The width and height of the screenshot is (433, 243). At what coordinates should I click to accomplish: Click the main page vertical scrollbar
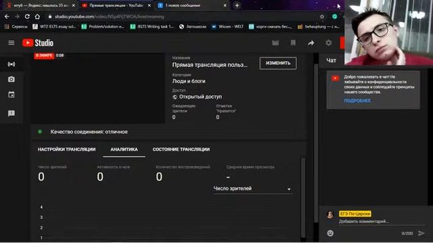click(x=316, y=143)
